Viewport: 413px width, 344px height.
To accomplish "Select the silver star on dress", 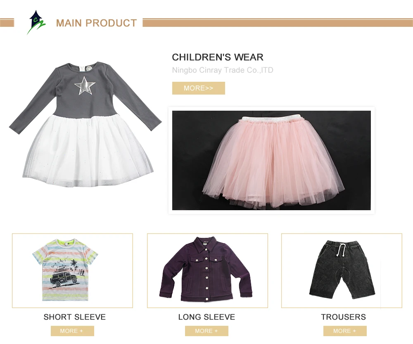I will tap(85, 85).
